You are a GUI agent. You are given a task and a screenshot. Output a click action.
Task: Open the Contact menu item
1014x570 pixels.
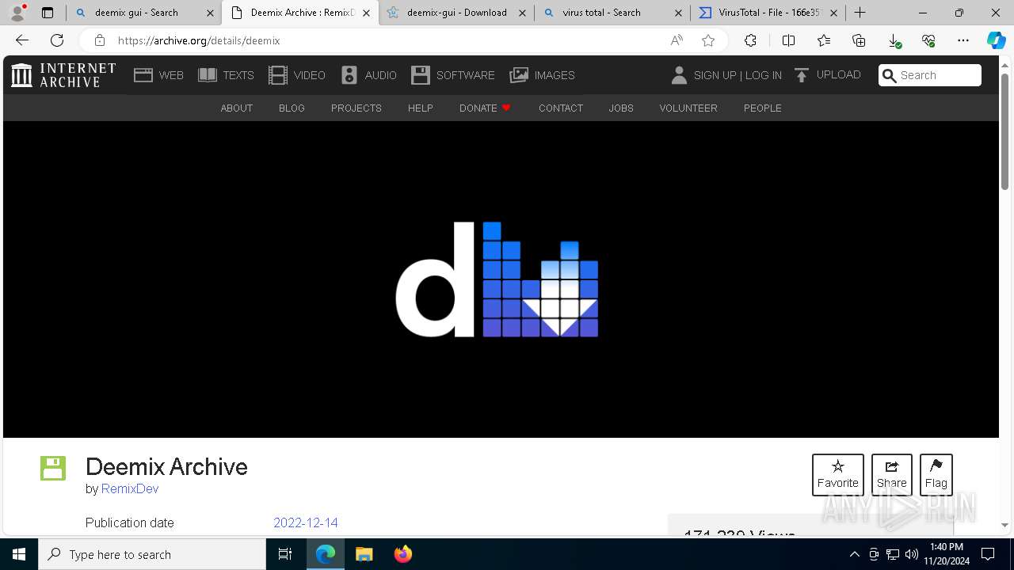(x=561, y=108)
